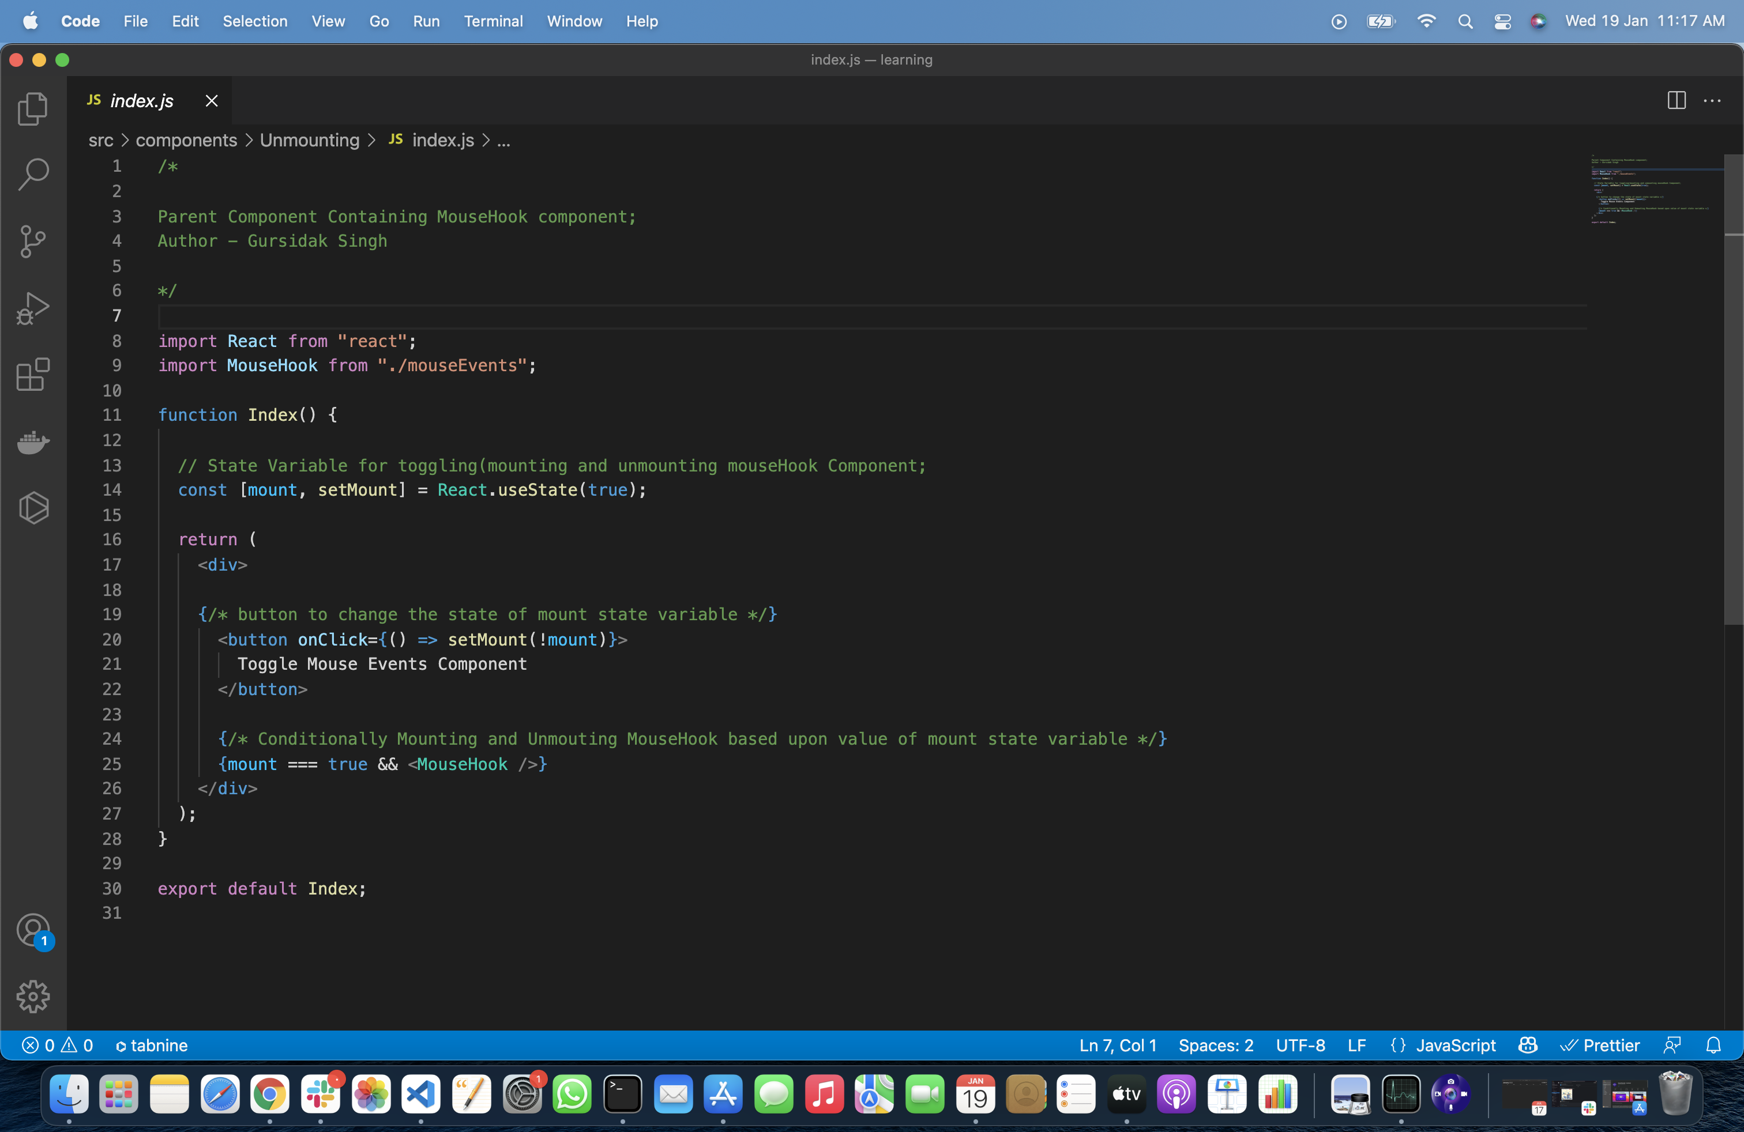Click the Ln 7, Col 1 cursor position
1744x1132 pixels.
coord(1118,1045)
